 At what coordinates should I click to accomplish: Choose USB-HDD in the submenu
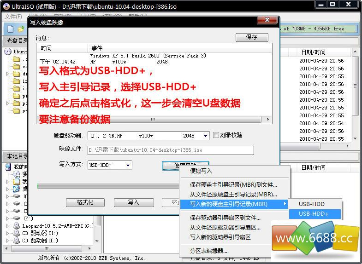coord(315,204)
